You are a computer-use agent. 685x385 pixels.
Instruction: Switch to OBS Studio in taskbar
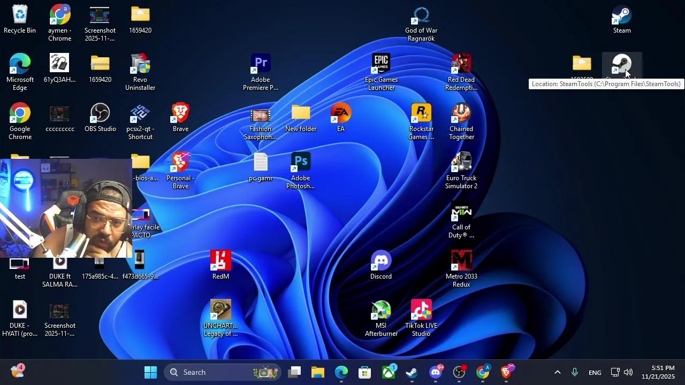tap(459, 372)
